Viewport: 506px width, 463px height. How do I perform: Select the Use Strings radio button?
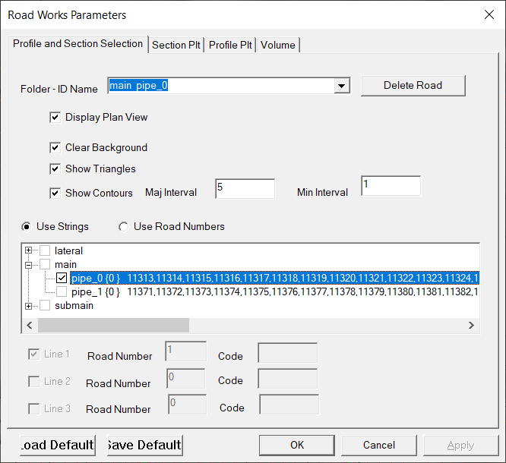click(27, 226)
